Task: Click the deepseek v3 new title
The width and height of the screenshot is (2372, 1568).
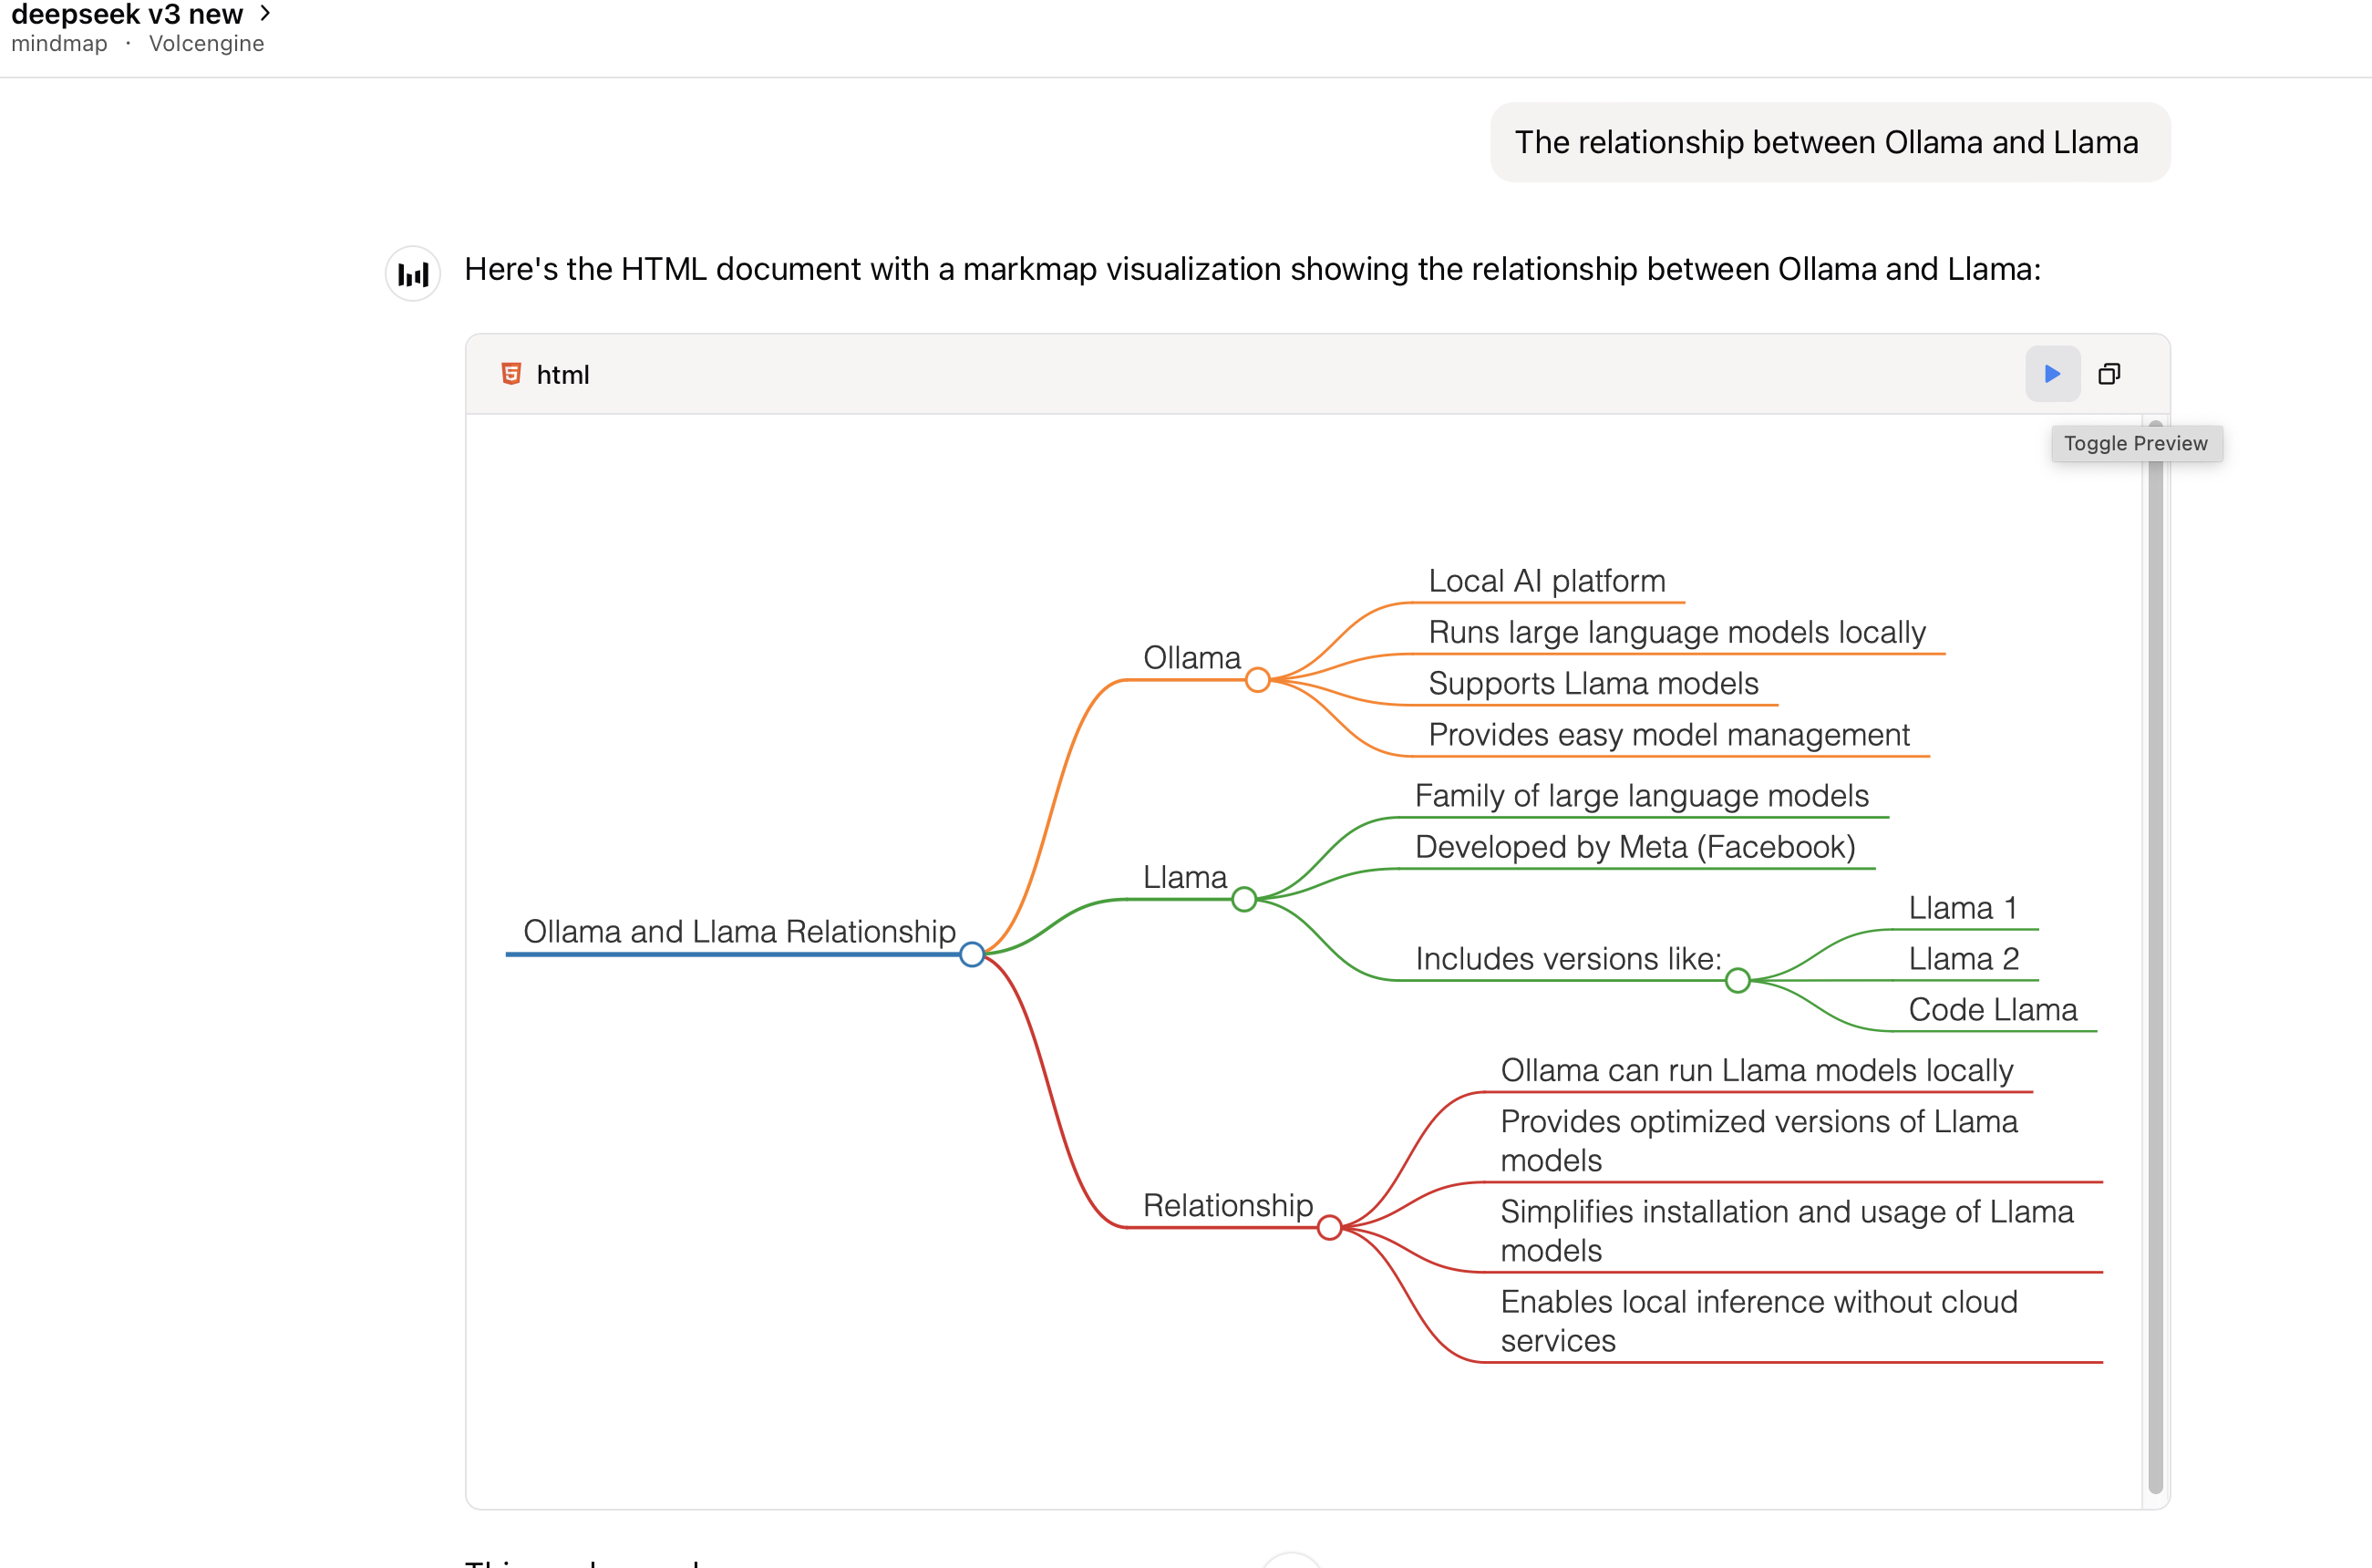Action: 127,14
